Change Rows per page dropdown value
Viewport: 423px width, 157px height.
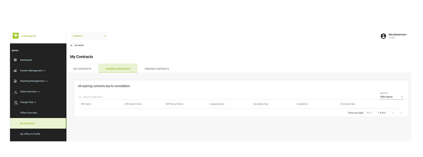pyautogui.click(x=369, y=113)
